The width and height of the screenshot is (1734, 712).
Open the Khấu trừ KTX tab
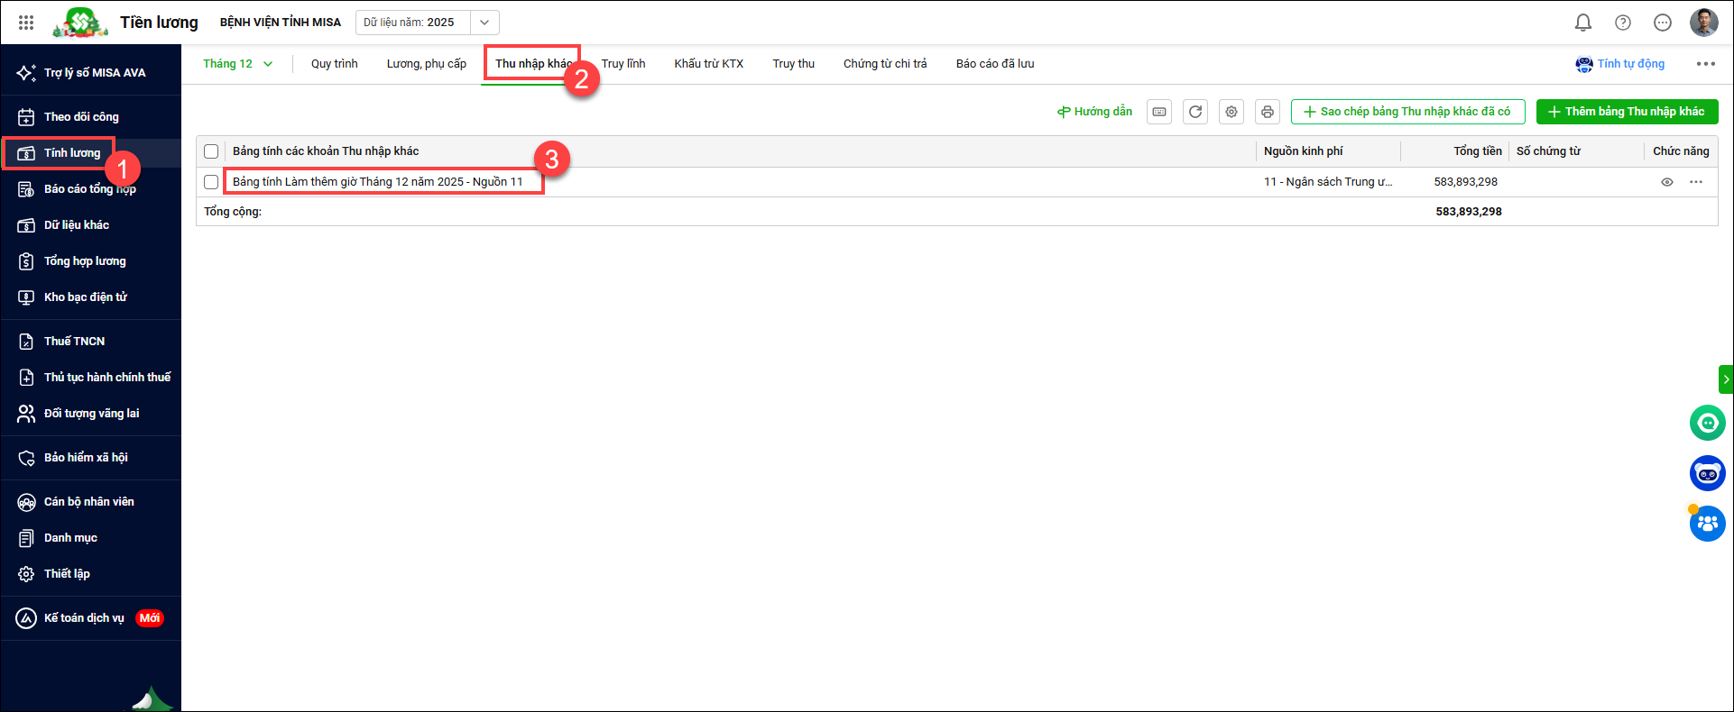tap(708, 64)
